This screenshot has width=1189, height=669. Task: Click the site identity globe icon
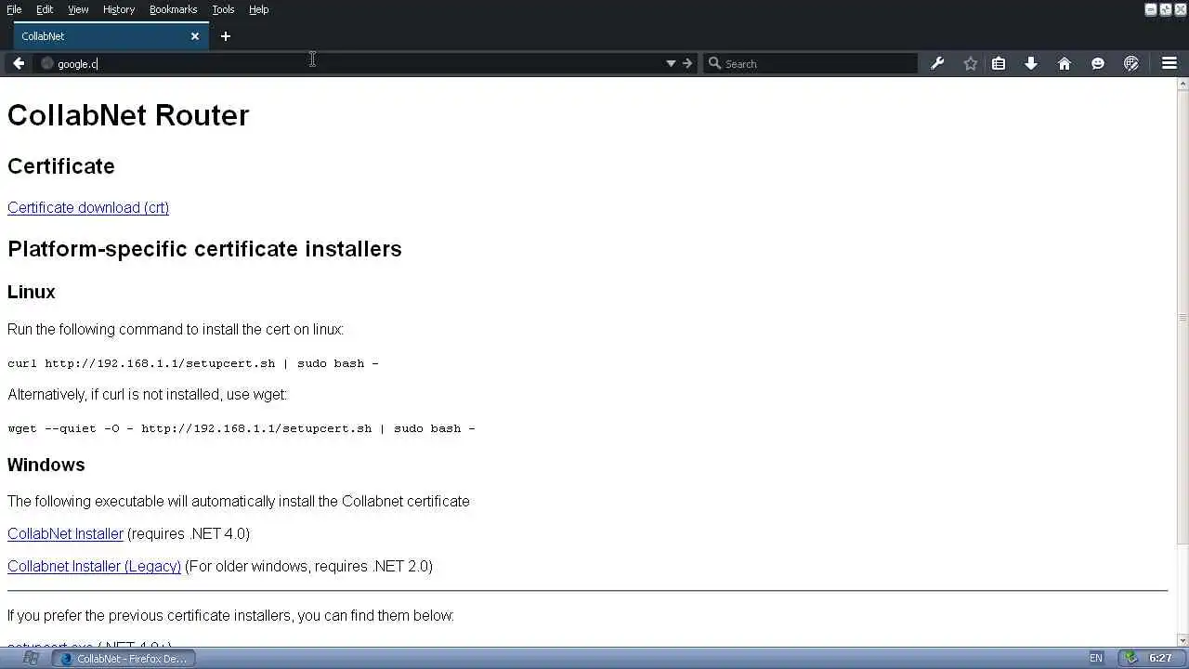tap(47, 63)
